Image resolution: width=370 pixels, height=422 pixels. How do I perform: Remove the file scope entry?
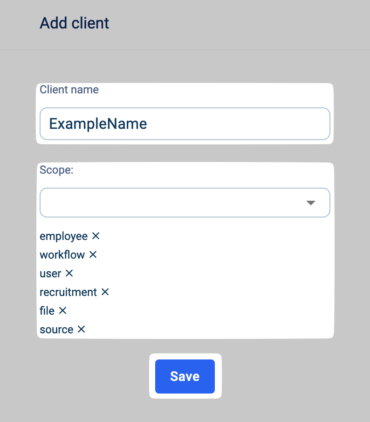[62, 311]
